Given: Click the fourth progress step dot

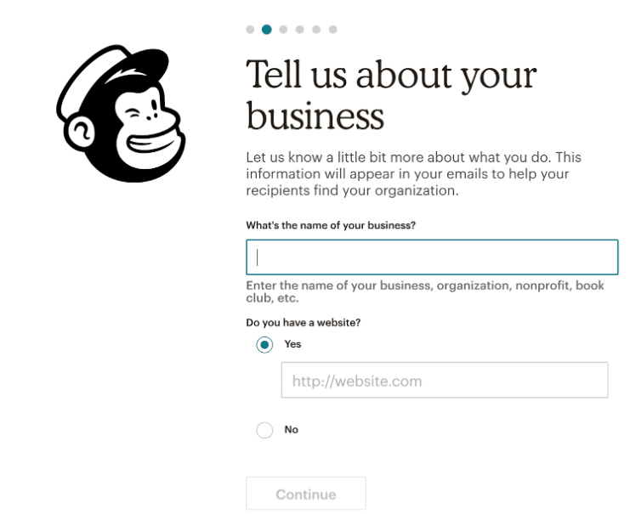Looking at the screenshot, I should (x=299, y=30).
